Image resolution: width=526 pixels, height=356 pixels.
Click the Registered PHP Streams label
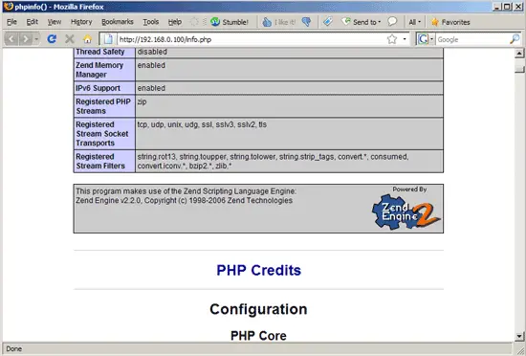point(103,106)
